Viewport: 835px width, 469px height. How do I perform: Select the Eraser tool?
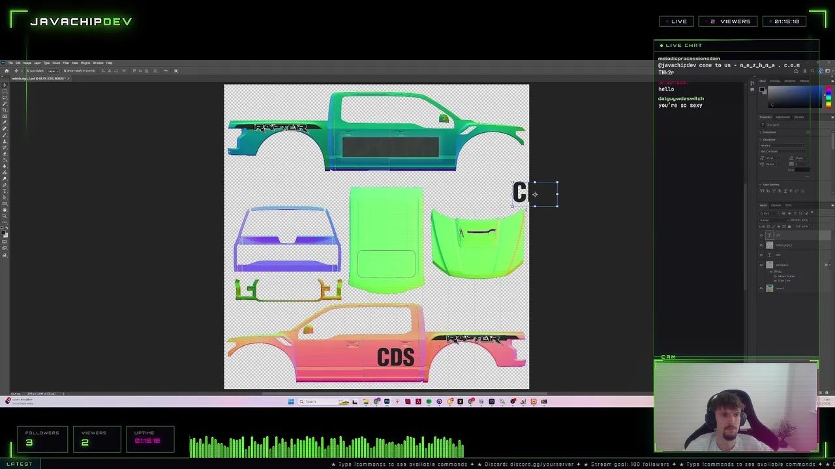(5, 154)
